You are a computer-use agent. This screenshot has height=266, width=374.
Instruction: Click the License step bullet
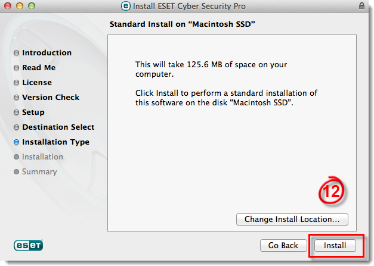(x=16, y=82)
